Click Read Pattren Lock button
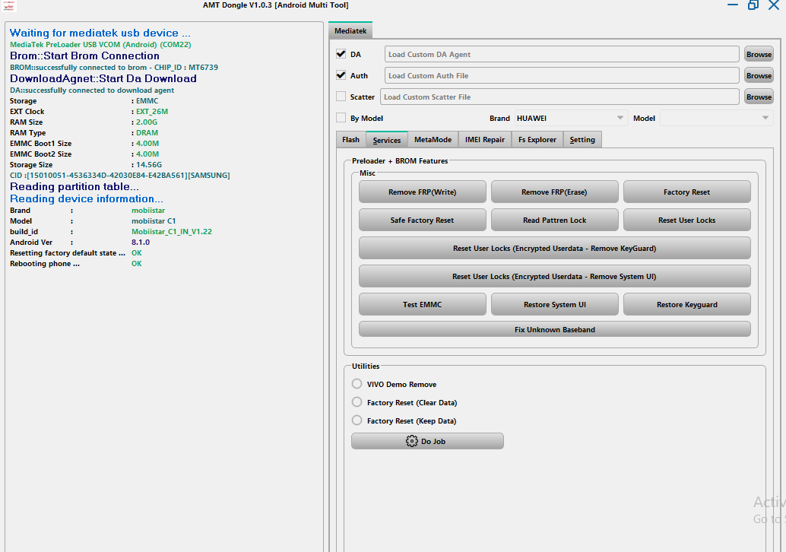 coord(554,220)
